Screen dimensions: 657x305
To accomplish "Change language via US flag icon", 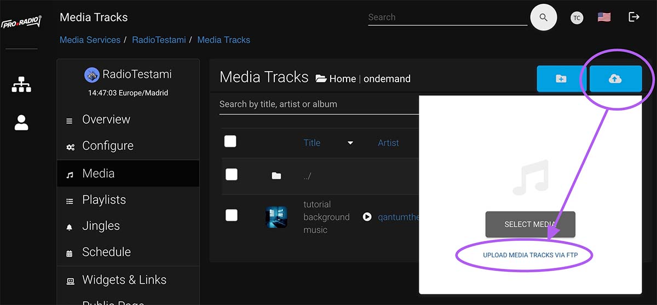I will coord(604,17).
